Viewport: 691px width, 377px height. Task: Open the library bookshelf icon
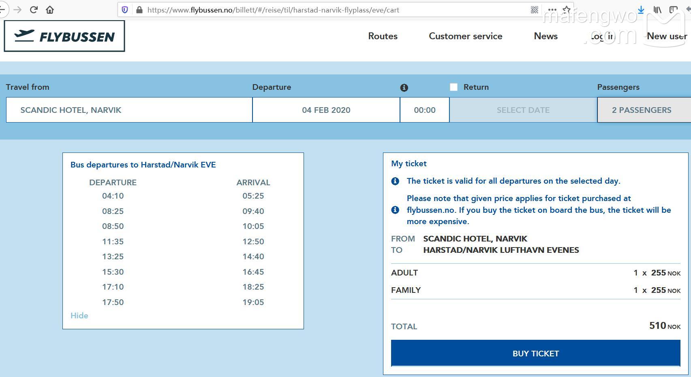[657, 10]
